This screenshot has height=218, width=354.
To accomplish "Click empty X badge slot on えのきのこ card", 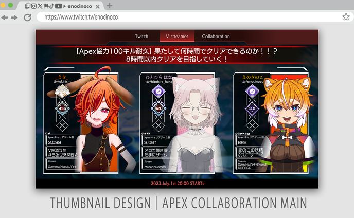I will [252, 125].
